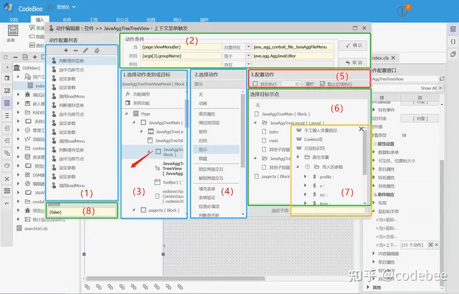This screenshot has width=459, height=294.
Task: Expand the native variables folder in popup
Action: 298,157
